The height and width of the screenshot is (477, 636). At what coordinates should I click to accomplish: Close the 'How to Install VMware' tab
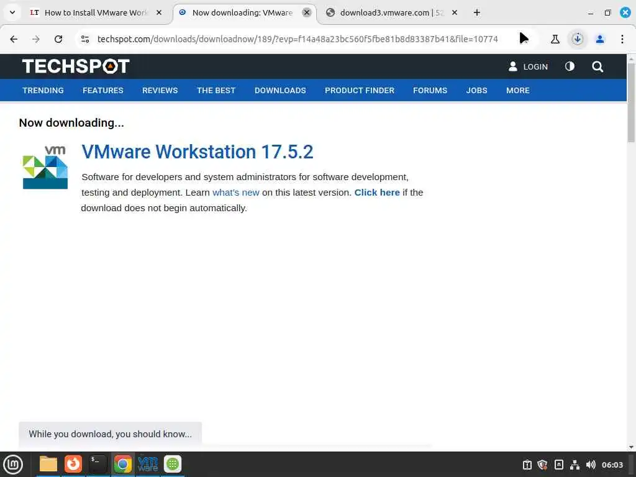point(159,12)
